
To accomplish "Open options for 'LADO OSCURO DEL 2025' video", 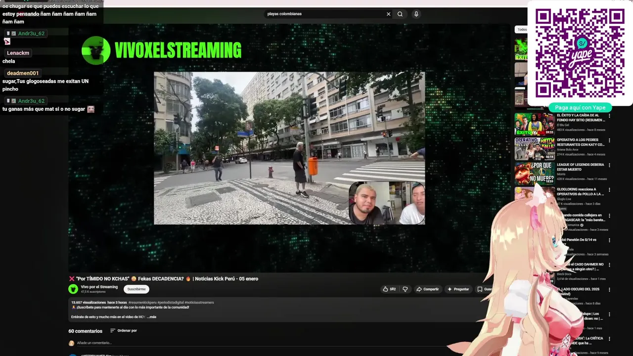I will click(x=609, y=289).
